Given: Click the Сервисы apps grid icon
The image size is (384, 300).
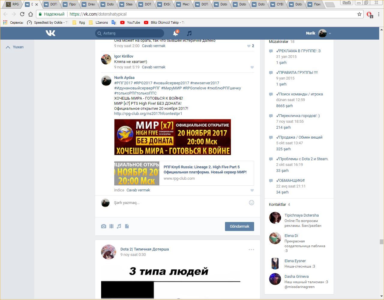Looking at the screenshot, I should tap(5, 22).
